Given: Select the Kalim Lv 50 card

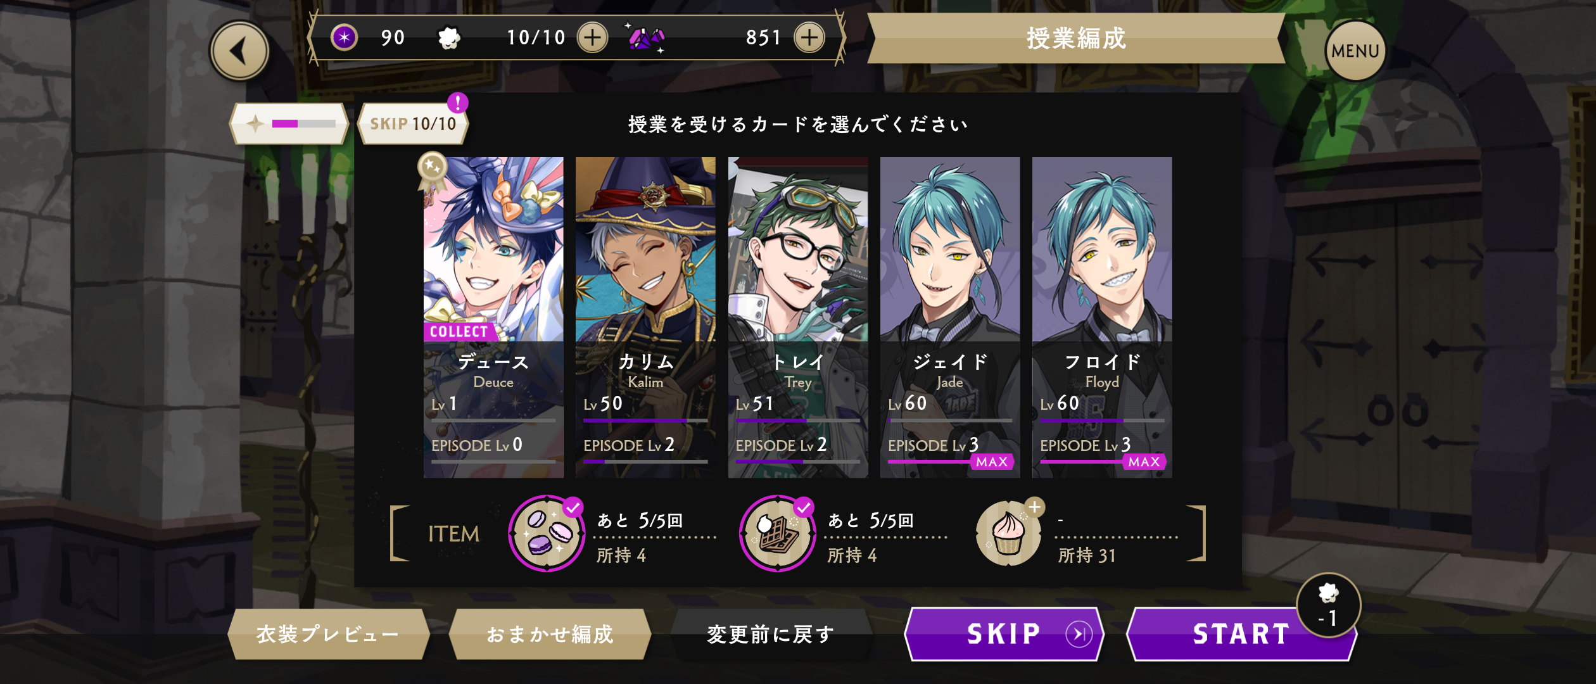Looking at the screenshot, I should pos(645,317).
